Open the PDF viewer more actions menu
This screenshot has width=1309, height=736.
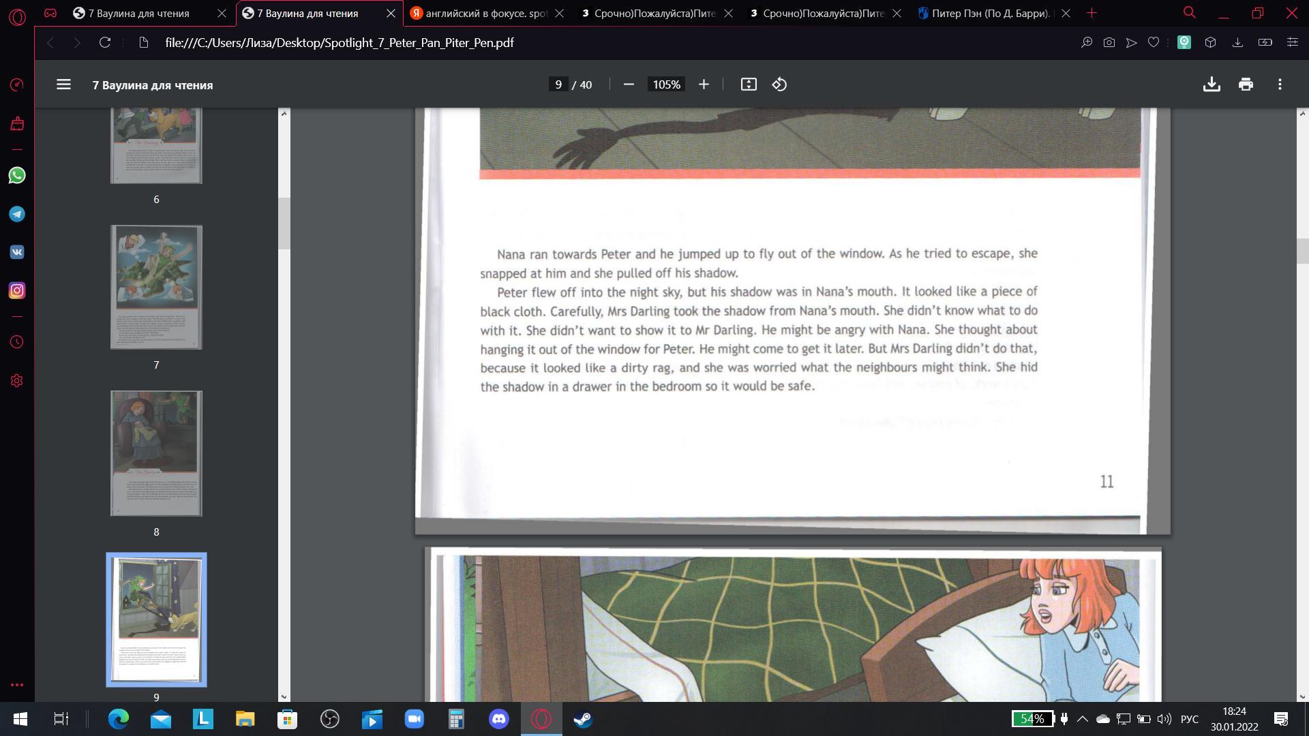tap(1280, 85)
